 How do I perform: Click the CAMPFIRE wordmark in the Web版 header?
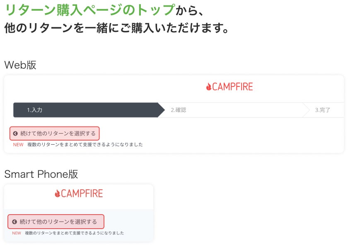tap(232, 86)
